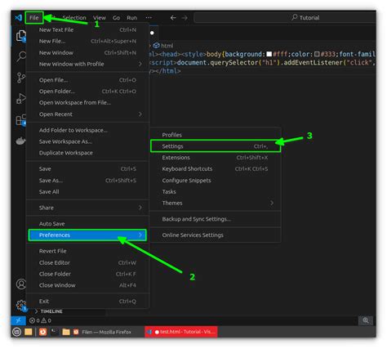This screenshot has width=387, height=349.
Task: Choose Revert File entry
Action: (x=87, y=251)
